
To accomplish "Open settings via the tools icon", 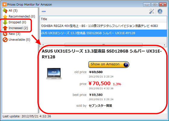I will [151, 11].
